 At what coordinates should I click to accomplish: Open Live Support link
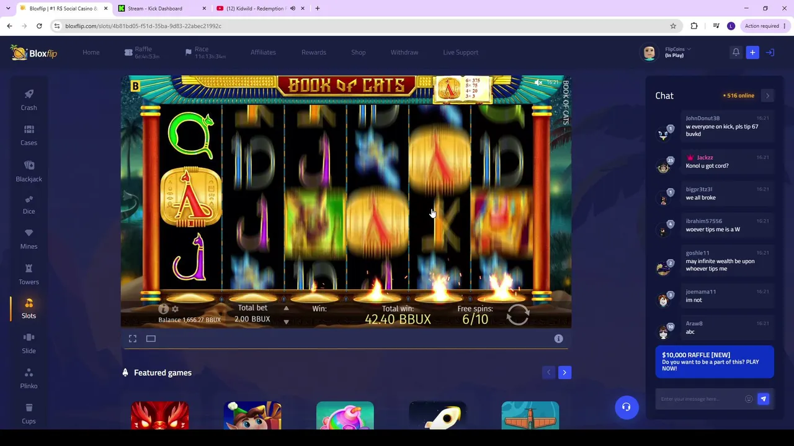pyautogui.click(x=461, y=53)
